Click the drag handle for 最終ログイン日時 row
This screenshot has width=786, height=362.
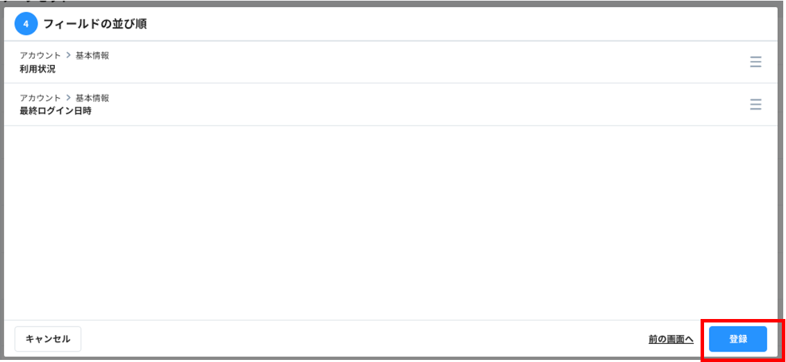(x=755, y=105)
